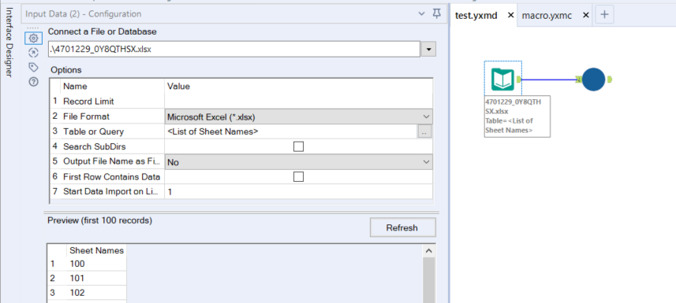The image size is (676, 303).
Task: Open the configuration gear tab
Action: pos(33,39)
